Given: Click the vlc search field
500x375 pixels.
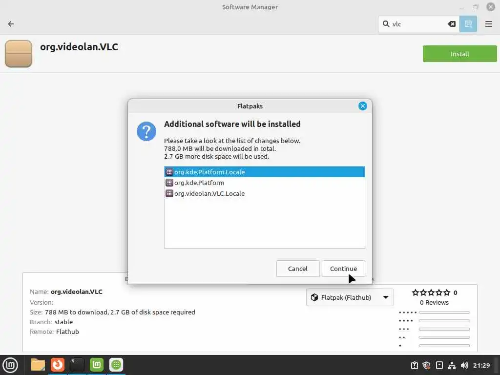Looking at the screenshot, I should 418,24.
